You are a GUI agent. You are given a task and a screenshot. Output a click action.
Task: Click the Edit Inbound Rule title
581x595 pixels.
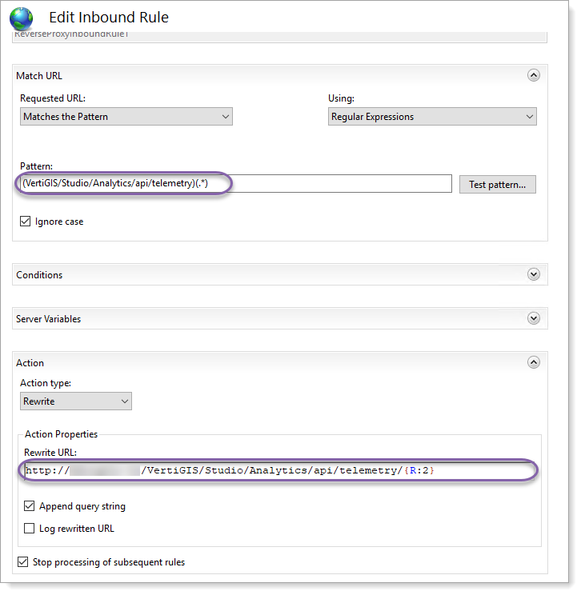tap(109, 18)
